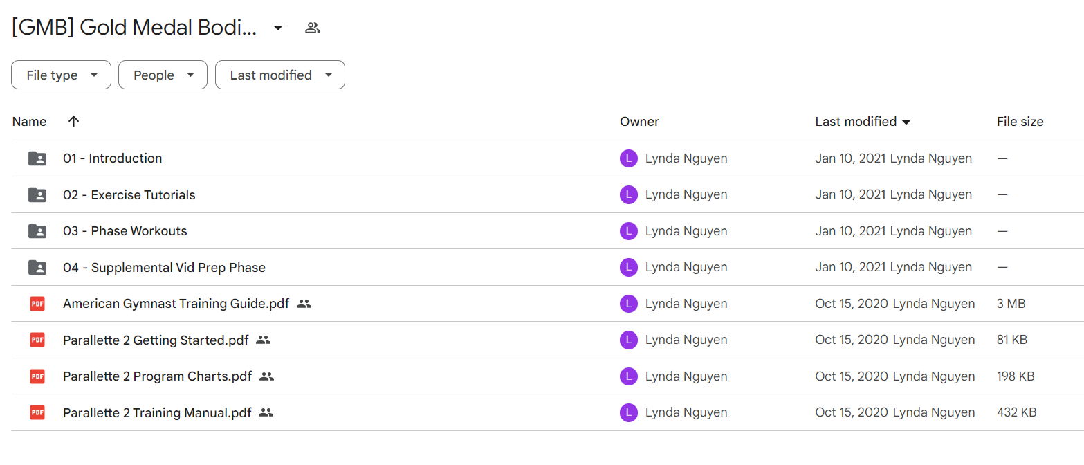Viewport: 1084px width, 465px height.
Task: Click owner Lynda Nguyen in Parallette 2 Program Charts row
Action: [x=686, y=376]
